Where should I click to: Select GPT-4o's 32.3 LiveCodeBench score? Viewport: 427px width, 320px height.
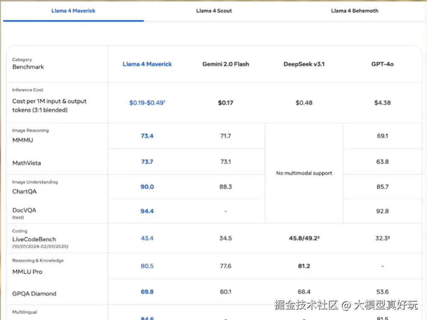click(x=383, y=238)
